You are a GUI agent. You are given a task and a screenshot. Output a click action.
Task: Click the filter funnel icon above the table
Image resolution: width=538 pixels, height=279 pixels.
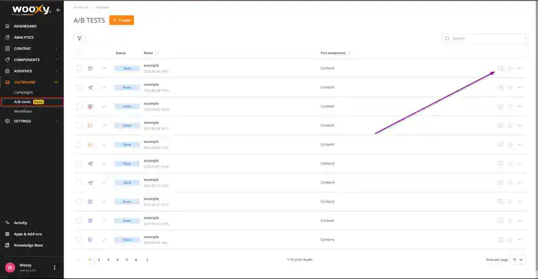79,39
